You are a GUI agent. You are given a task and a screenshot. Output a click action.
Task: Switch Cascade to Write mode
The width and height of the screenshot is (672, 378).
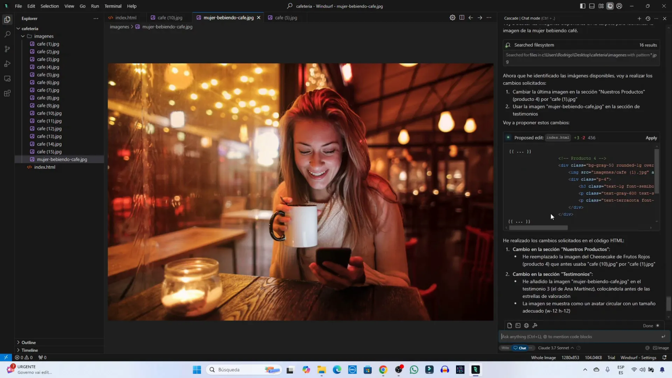pos(505,348)
